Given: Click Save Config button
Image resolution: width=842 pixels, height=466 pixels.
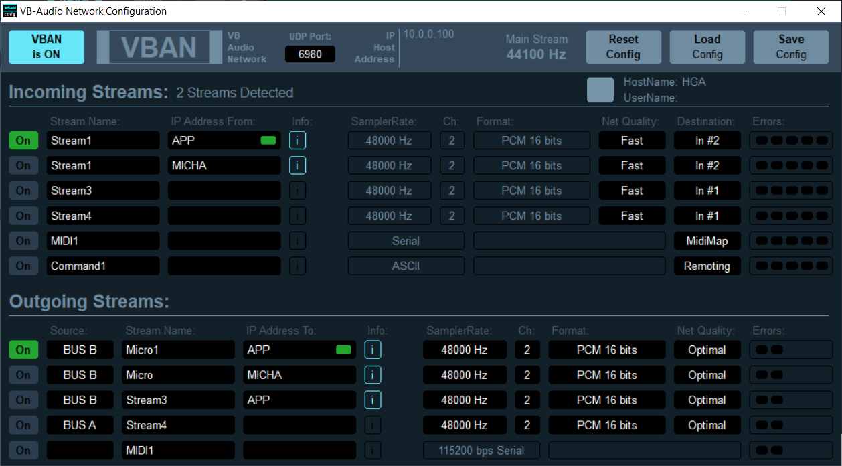Looking at the screenshot, I should [x=791, y=47].
